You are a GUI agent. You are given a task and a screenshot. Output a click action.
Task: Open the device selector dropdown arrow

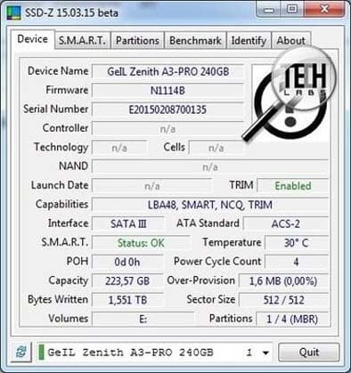[x=265, y=353]
